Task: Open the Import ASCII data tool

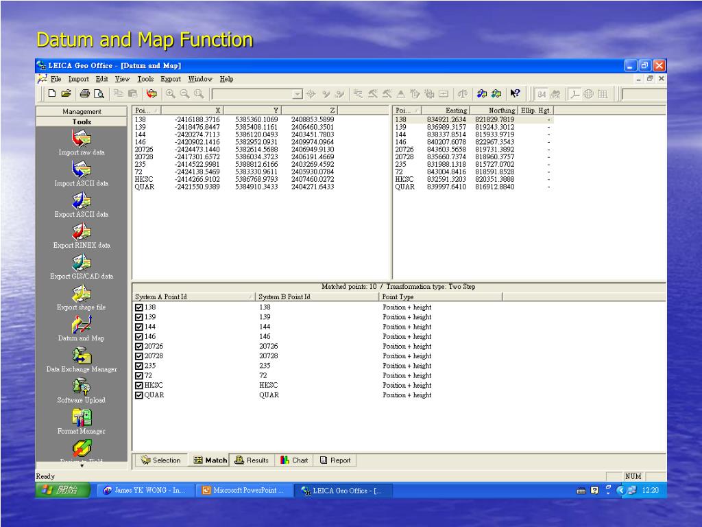Action: 82,174
